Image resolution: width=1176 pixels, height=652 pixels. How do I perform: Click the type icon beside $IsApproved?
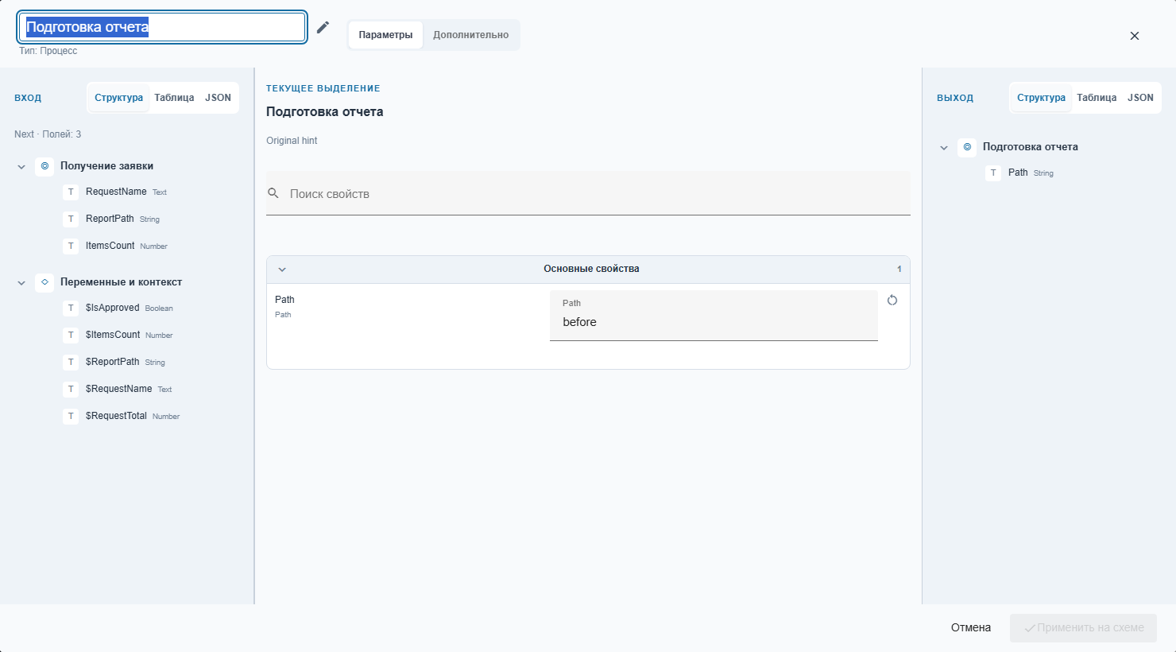click(x=71, y=308)
